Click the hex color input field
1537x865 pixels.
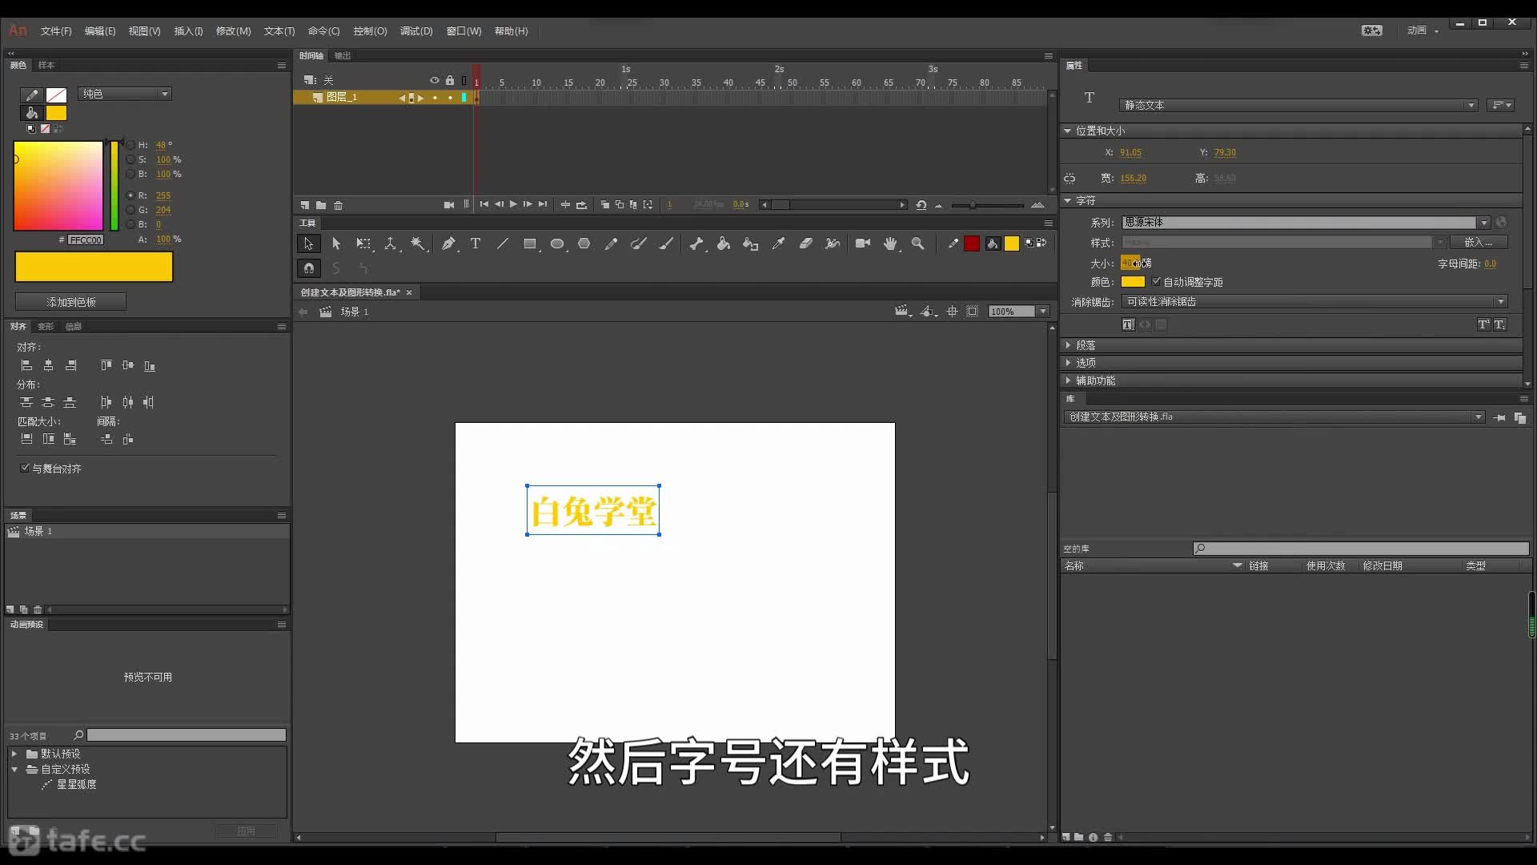tap(86, 239)
